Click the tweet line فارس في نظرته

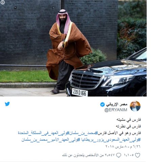(128, 126)
